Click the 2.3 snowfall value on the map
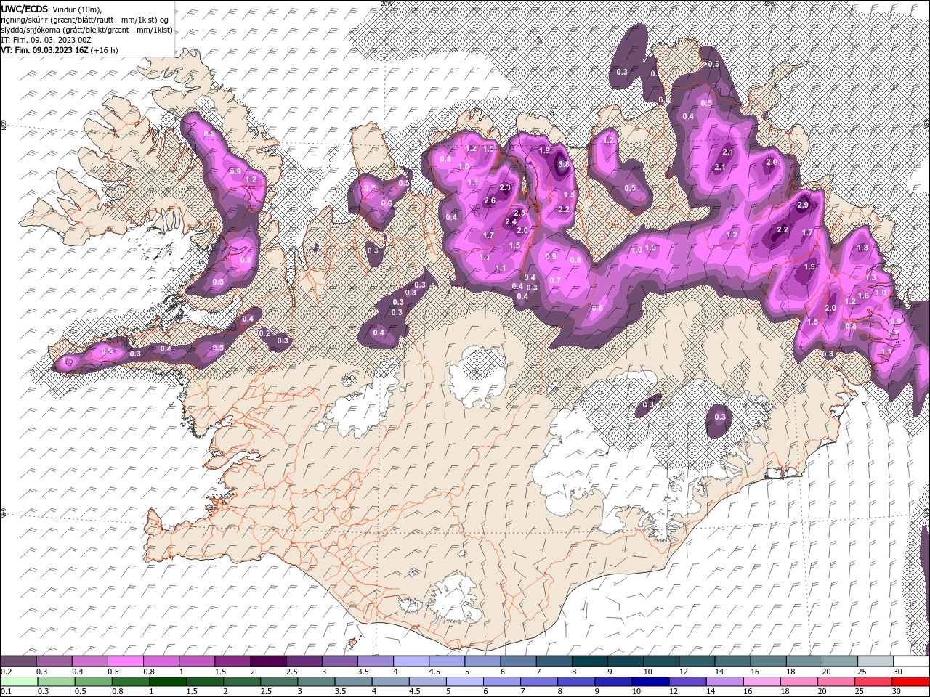The image size is (930, 697). [x=506, y=188]
